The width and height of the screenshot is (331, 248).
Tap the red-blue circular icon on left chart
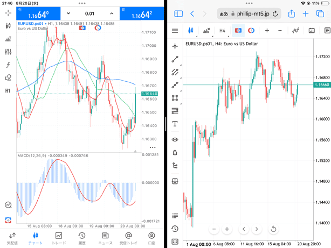pos(98,28)
